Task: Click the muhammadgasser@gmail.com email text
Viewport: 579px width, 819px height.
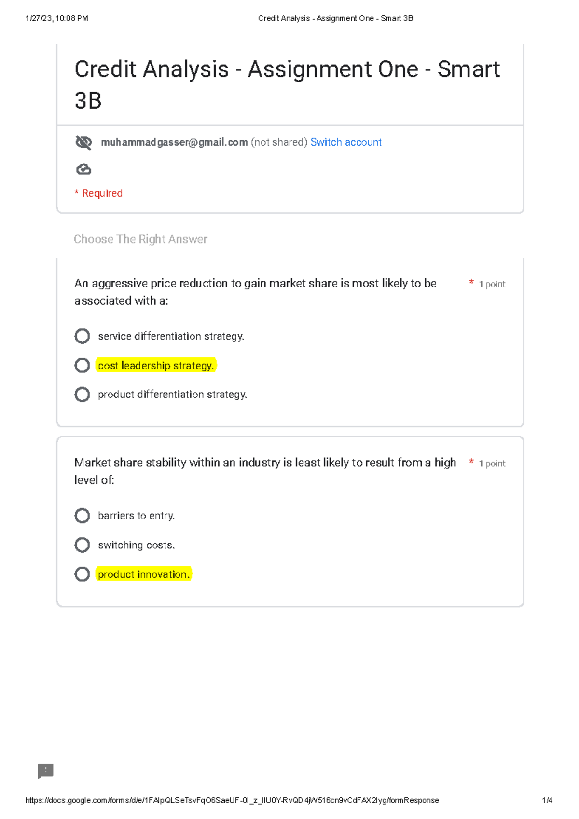Action: pyautogui.click(x=174, y=142)
